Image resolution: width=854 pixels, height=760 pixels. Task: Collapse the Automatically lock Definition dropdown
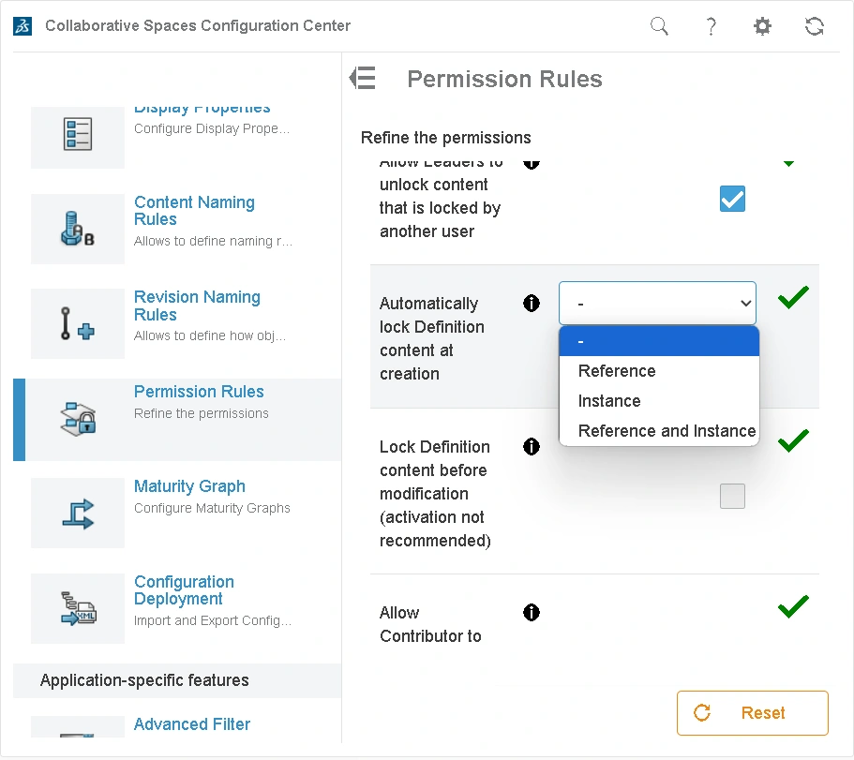click(x=657, y=304)
